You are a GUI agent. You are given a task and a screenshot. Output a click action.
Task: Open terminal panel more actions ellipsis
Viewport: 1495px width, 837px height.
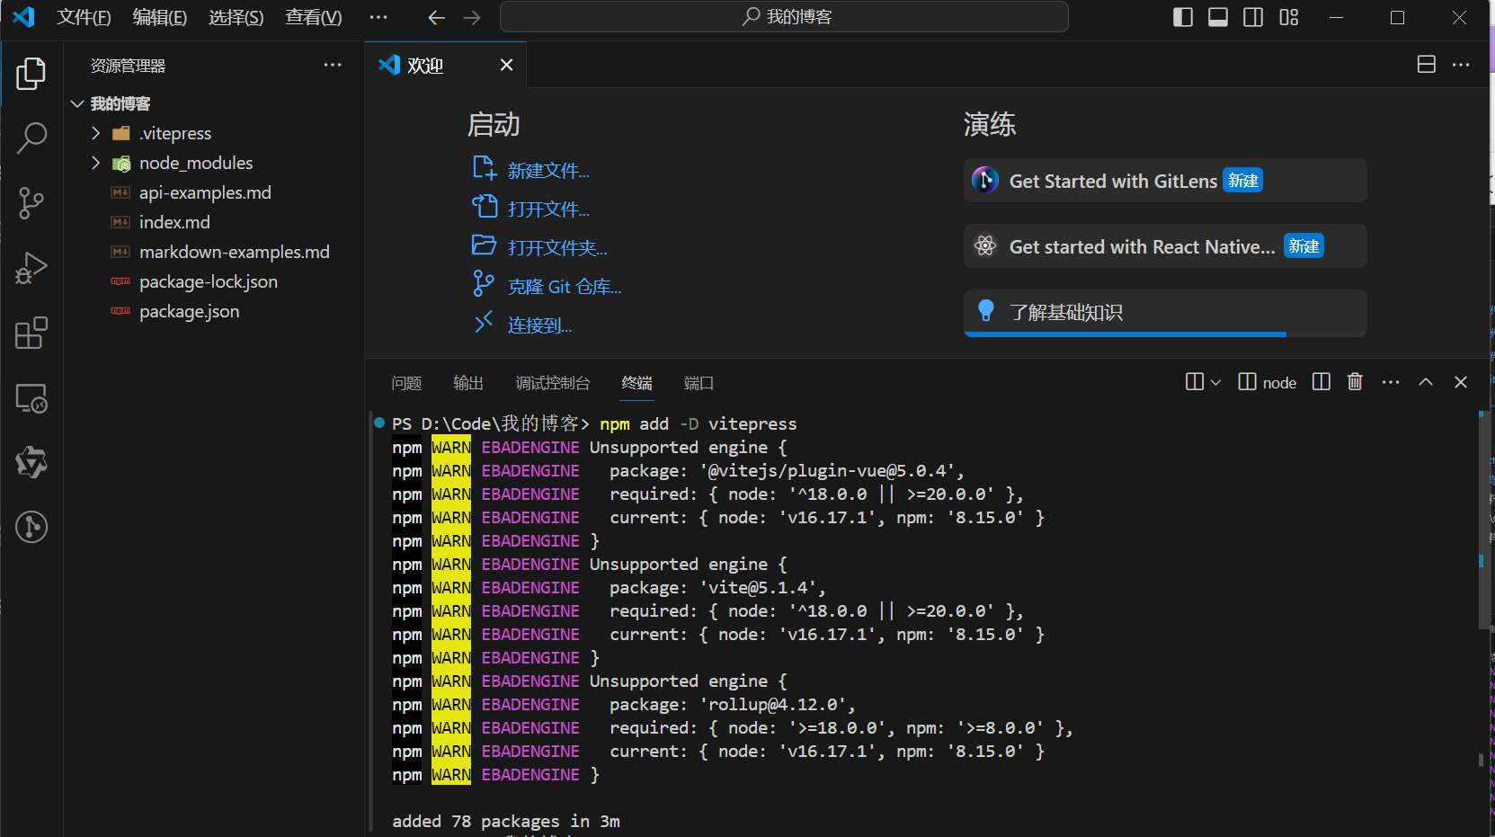click(x=1391, y=382)
